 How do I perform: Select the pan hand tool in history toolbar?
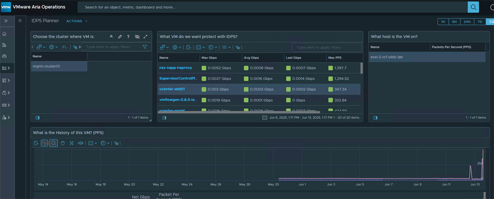(x=63, y=143)
